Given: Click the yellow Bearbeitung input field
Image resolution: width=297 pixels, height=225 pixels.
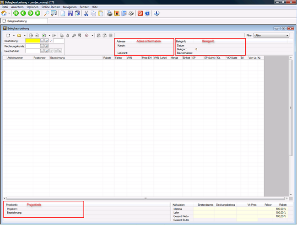Looking at the screenshot, I should pos(32,41).
